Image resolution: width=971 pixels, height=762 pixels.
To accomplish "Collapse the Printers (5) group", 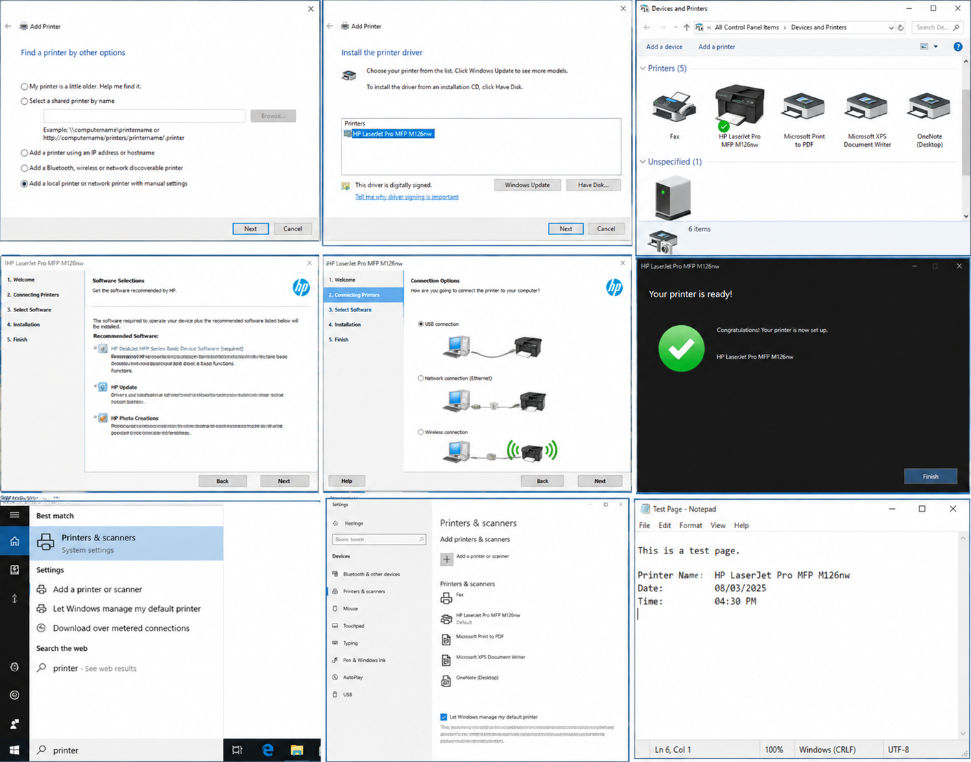I will click(x=643, y=69).
